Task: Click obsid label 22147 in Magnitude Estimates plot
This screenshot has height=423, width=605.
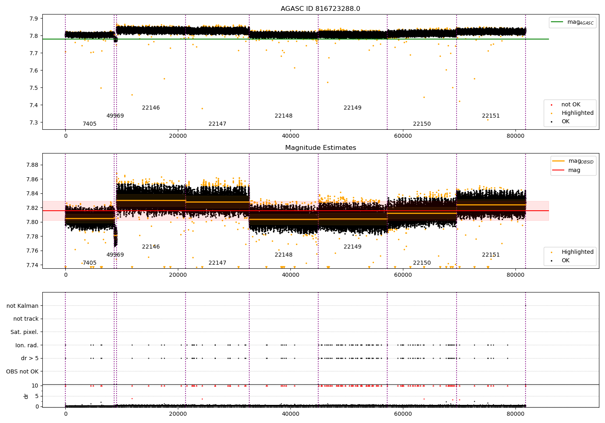Action: point(217,263)
